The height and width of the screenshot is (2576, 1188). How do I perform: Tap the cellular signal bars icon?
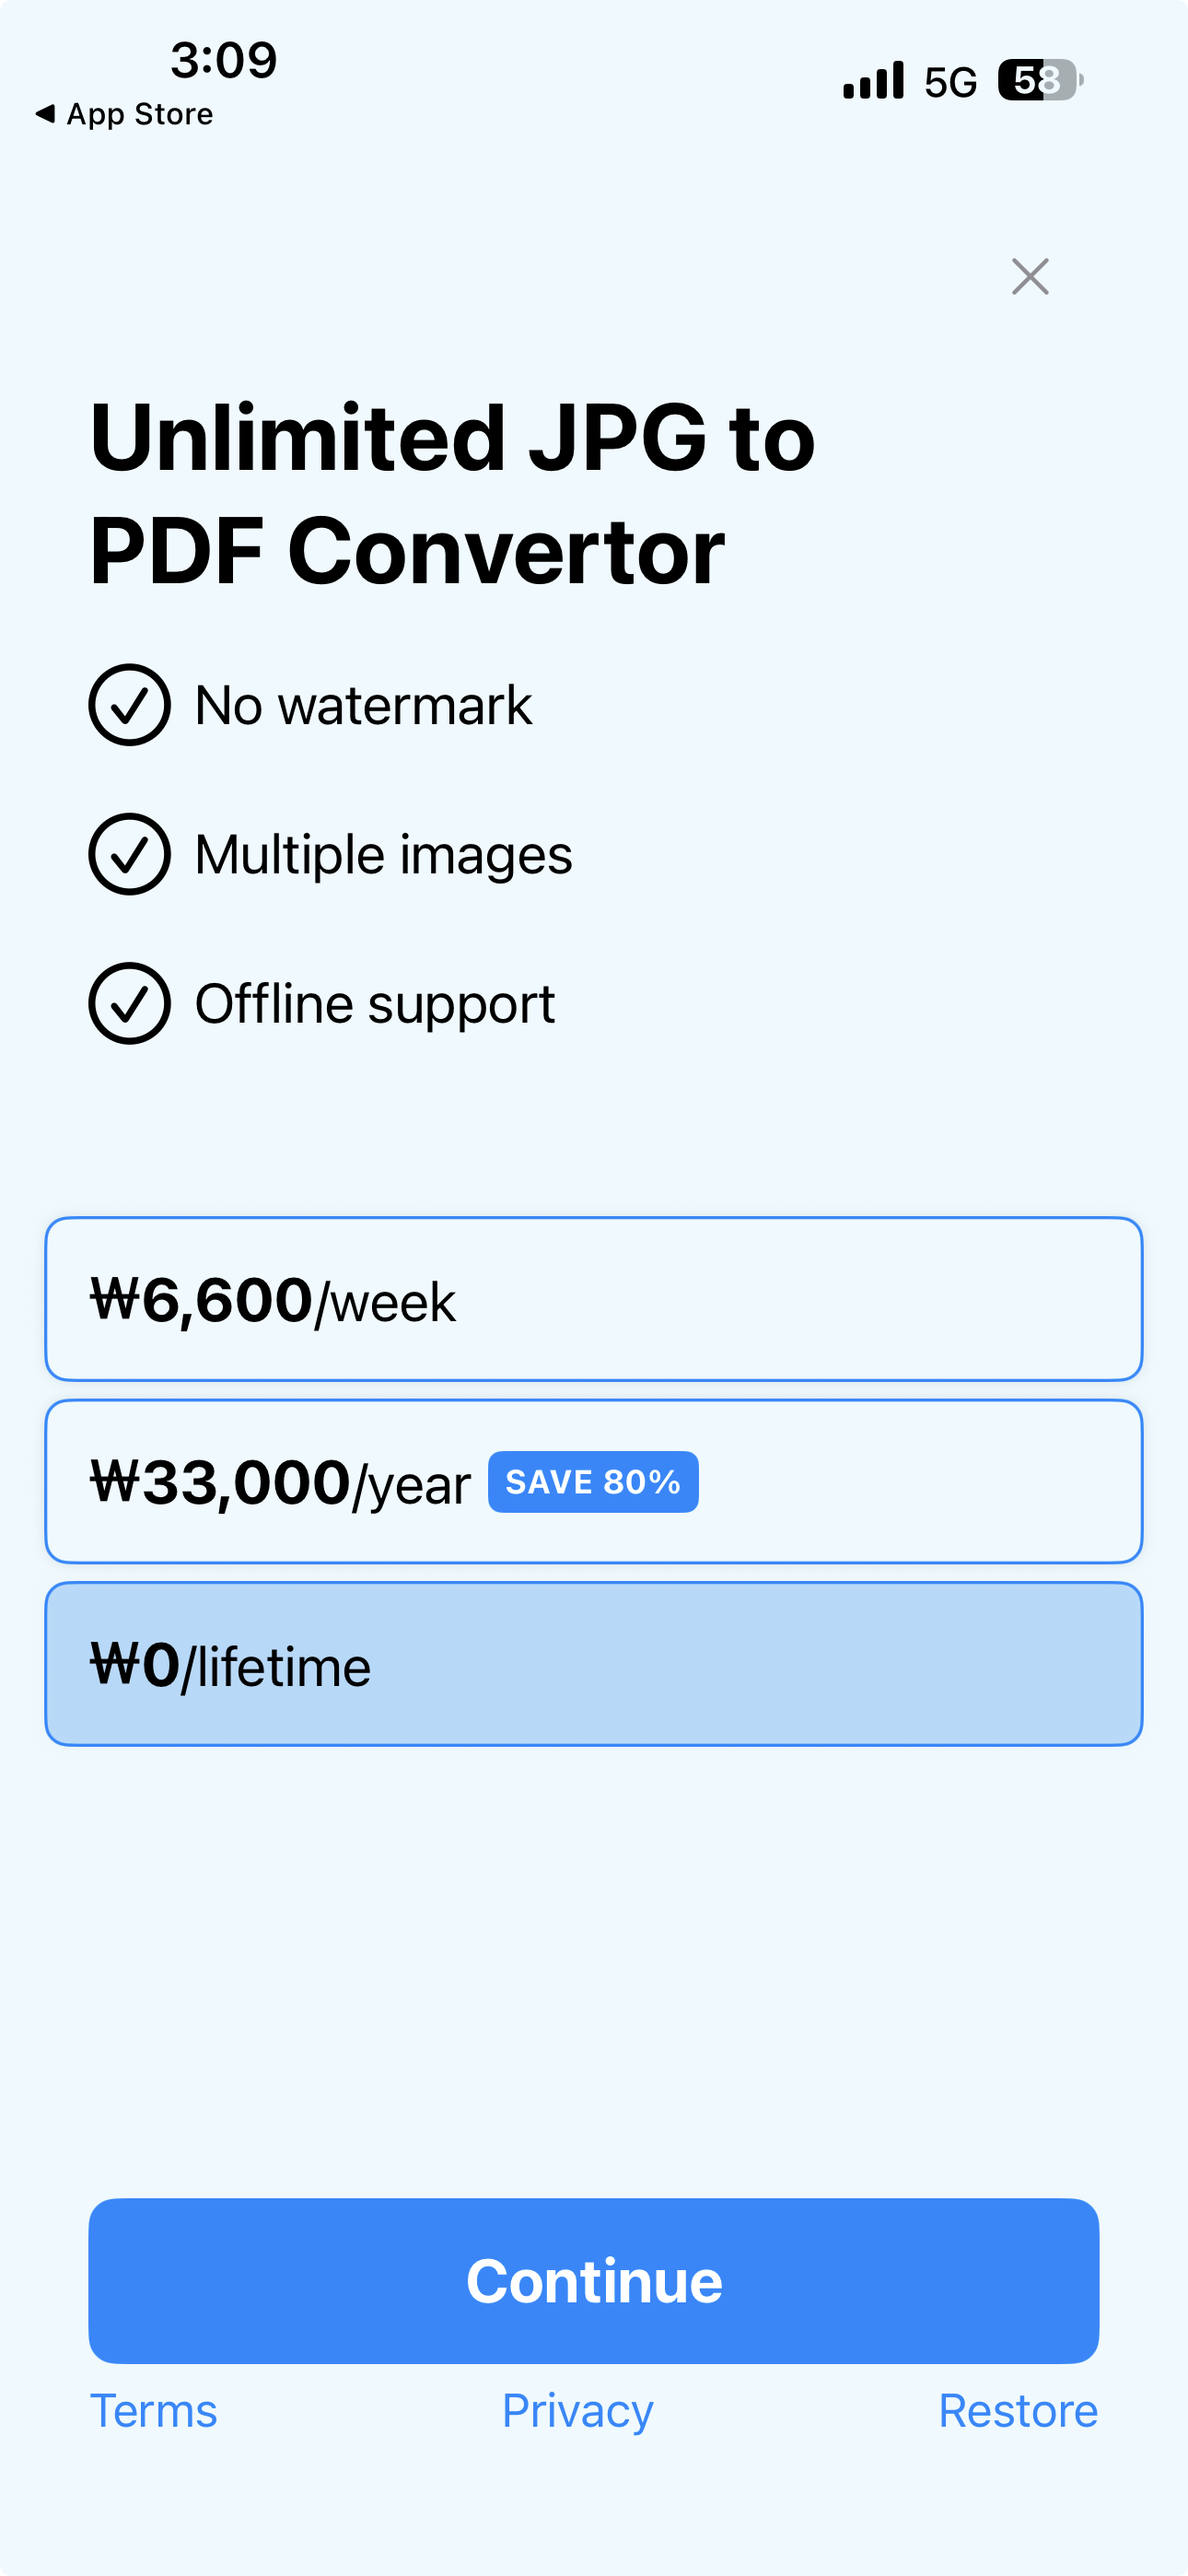[x=873, y=80]
